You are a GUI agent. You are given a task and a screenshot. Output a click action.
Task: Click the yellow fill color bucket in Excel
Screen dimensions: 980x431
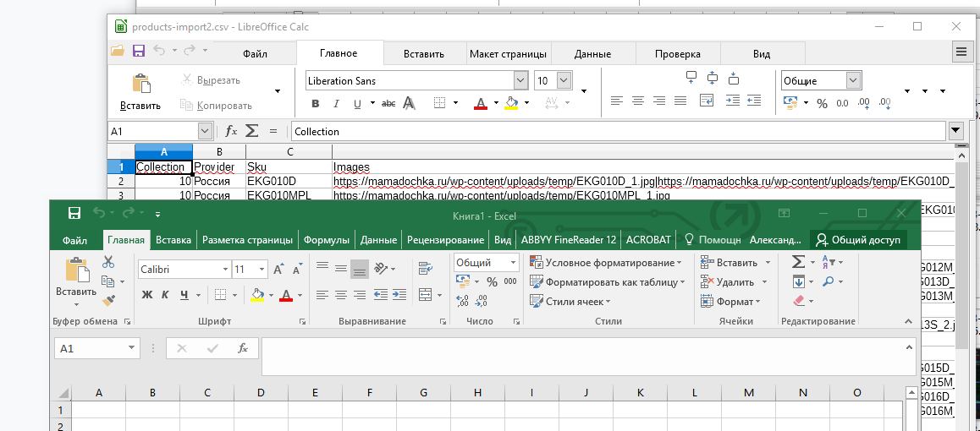point(257,295)
